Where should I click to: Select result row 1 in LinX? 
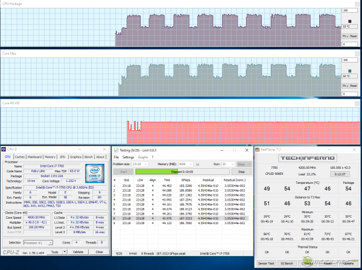180,186
